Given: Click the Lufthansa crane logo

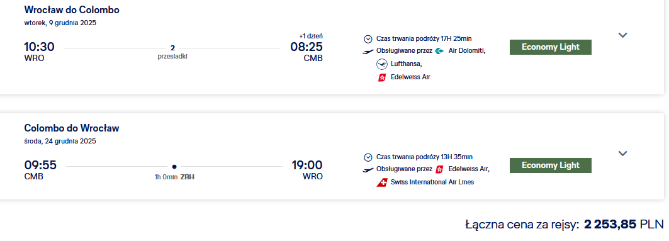Looking at the screenshot, I should [382, 64].
